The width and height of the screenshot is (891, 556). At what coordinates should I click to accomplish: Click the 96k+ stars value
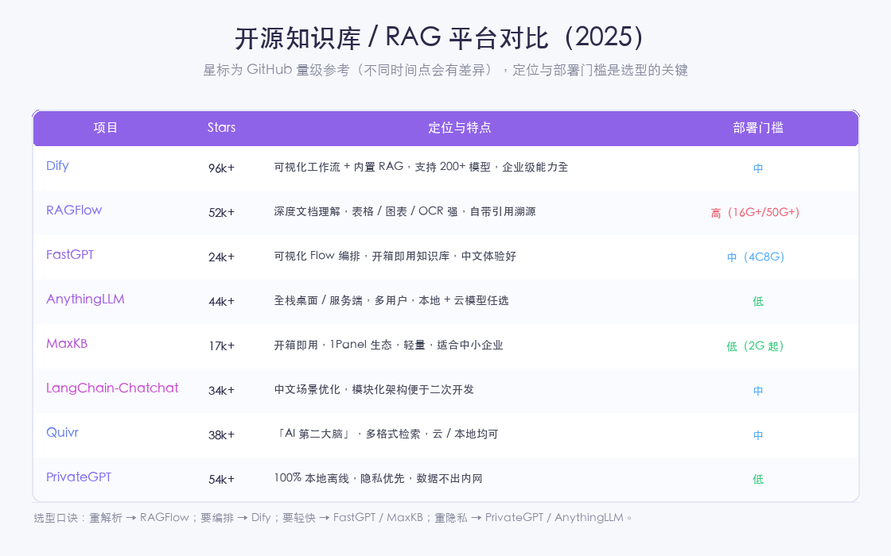(221, 168)
